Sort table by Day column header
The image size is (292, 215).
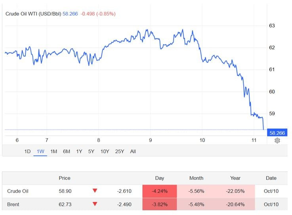(159, 178)
